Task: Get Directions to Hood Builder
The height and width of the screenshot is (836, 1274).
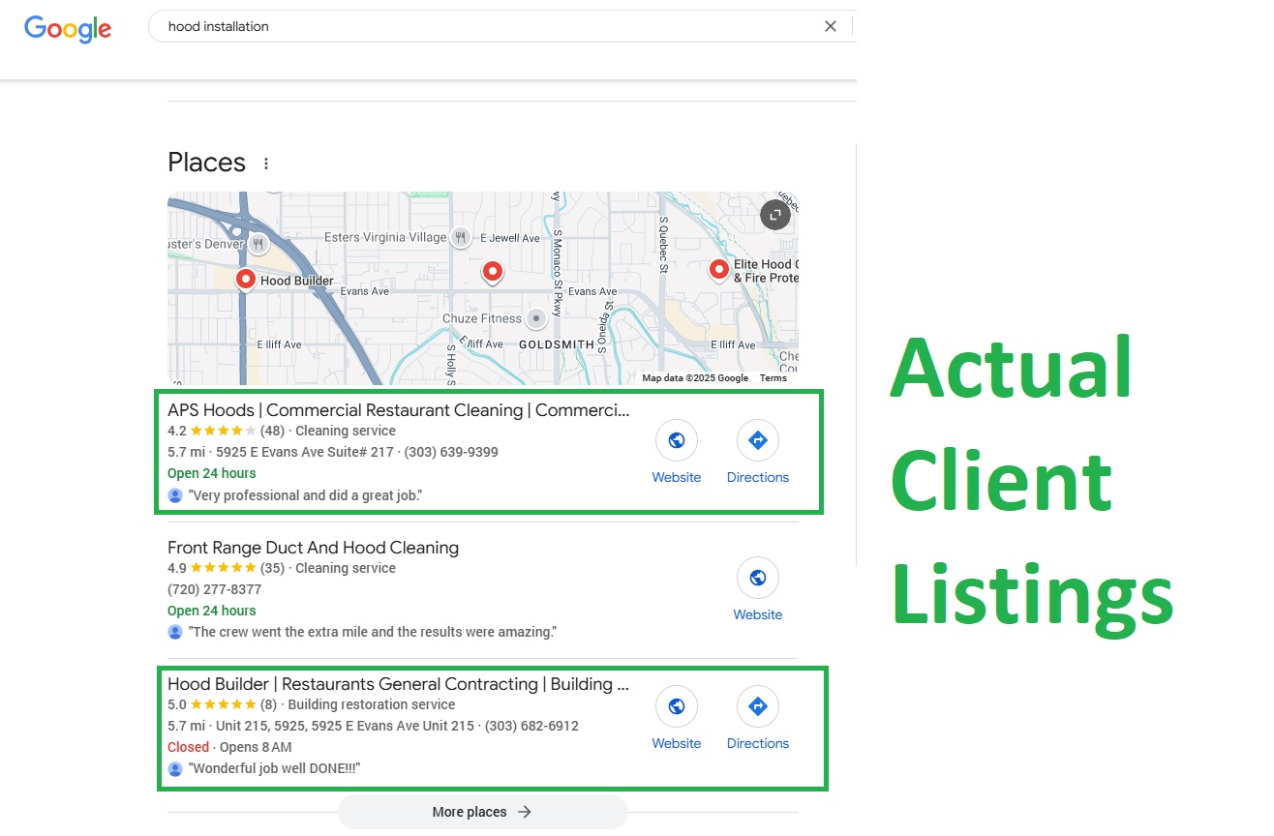Action: coord(758,706)
